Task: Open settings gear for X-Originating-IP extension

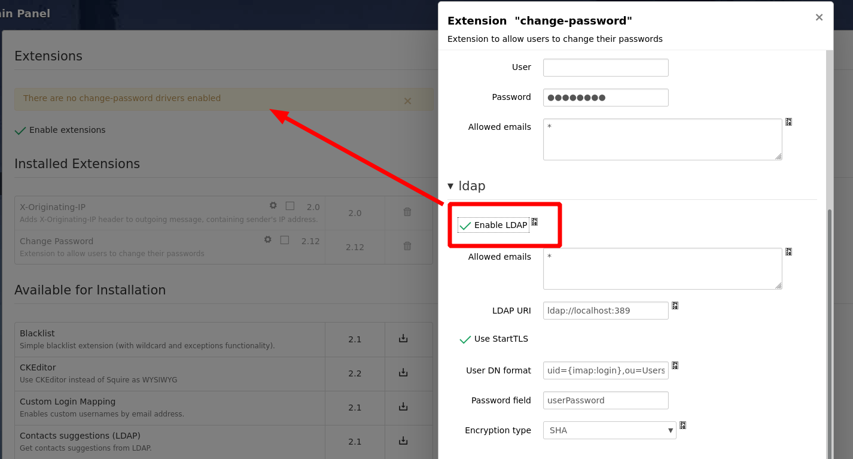Action: pyautogui.click(x=273, y=205)
